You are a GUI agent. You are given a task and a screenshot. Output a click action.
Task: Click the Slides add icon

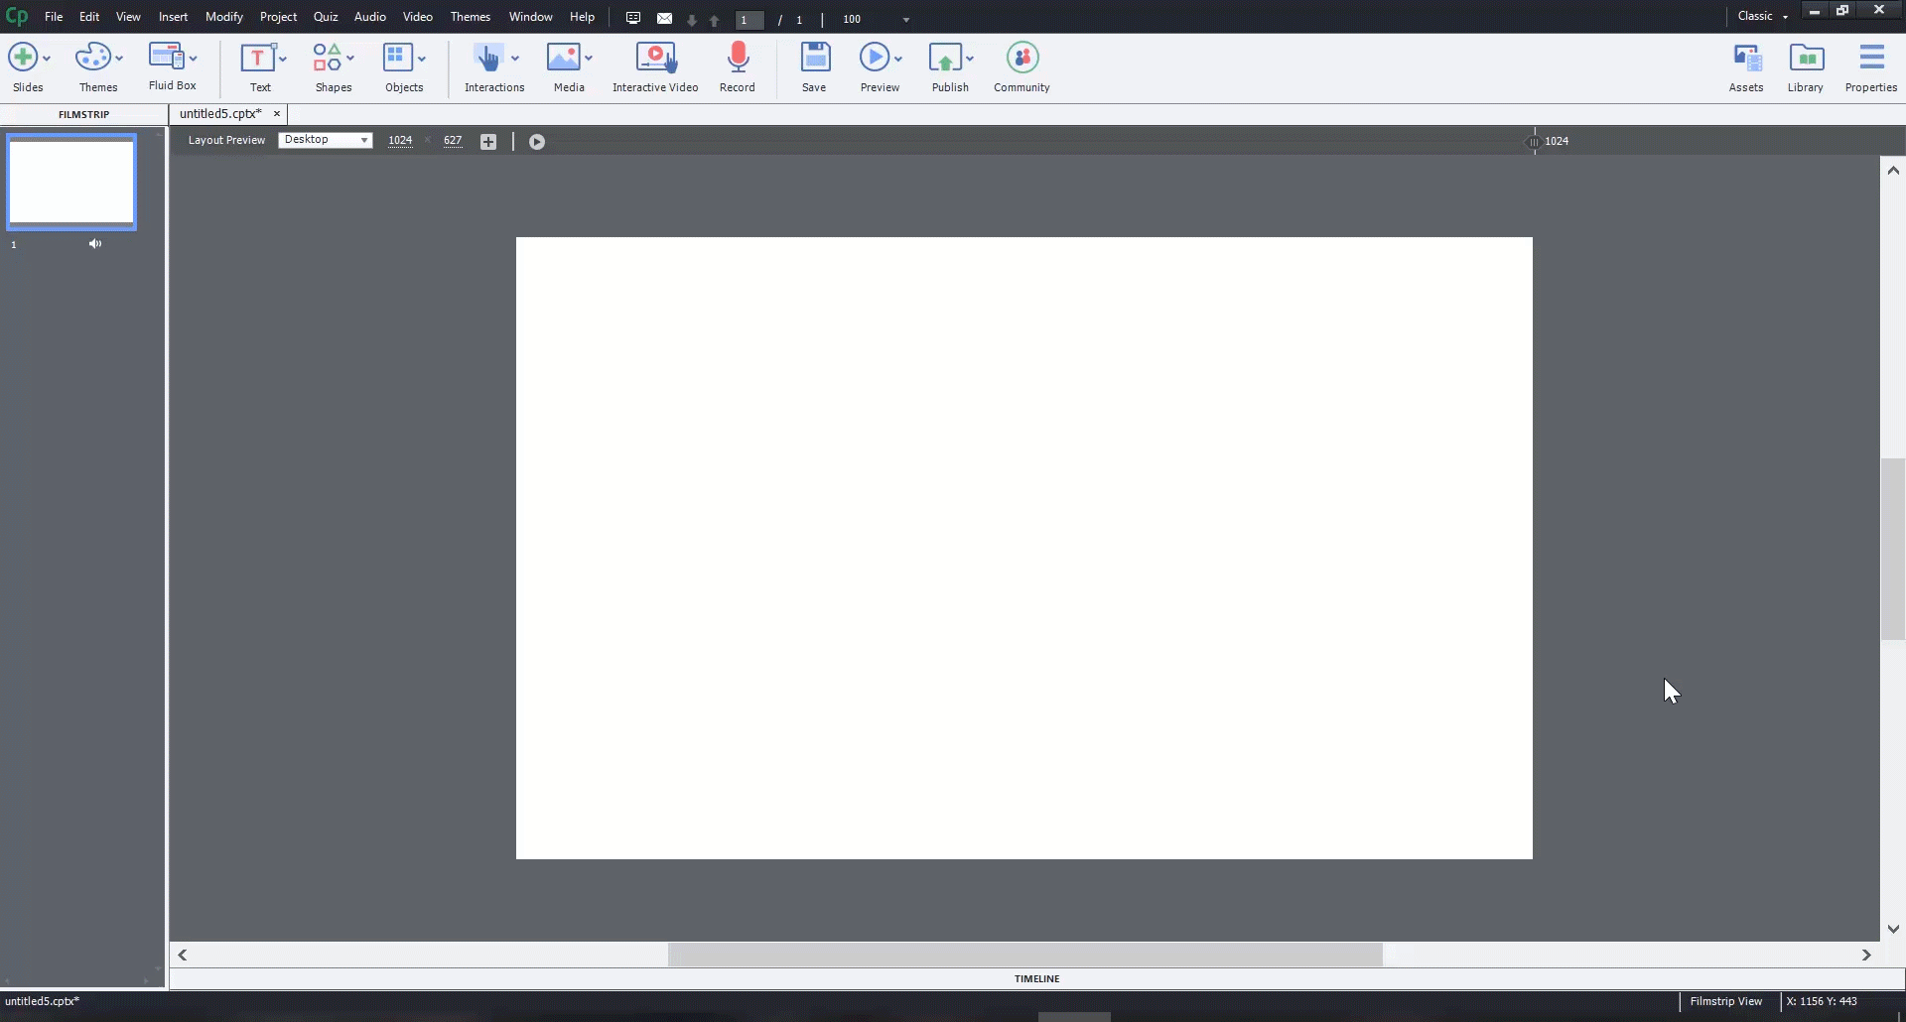(x=23, y=58)
